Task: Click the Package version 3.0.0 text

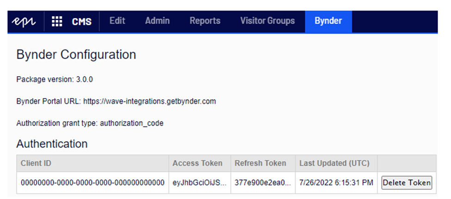Action: pyautogui.click(x=55, y=79)
